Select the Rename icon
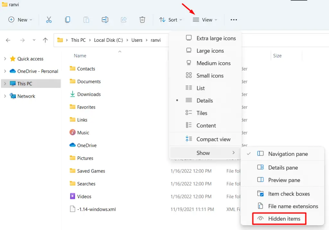The height and width of the screenshot is (230, 329). tap(105, 20)
